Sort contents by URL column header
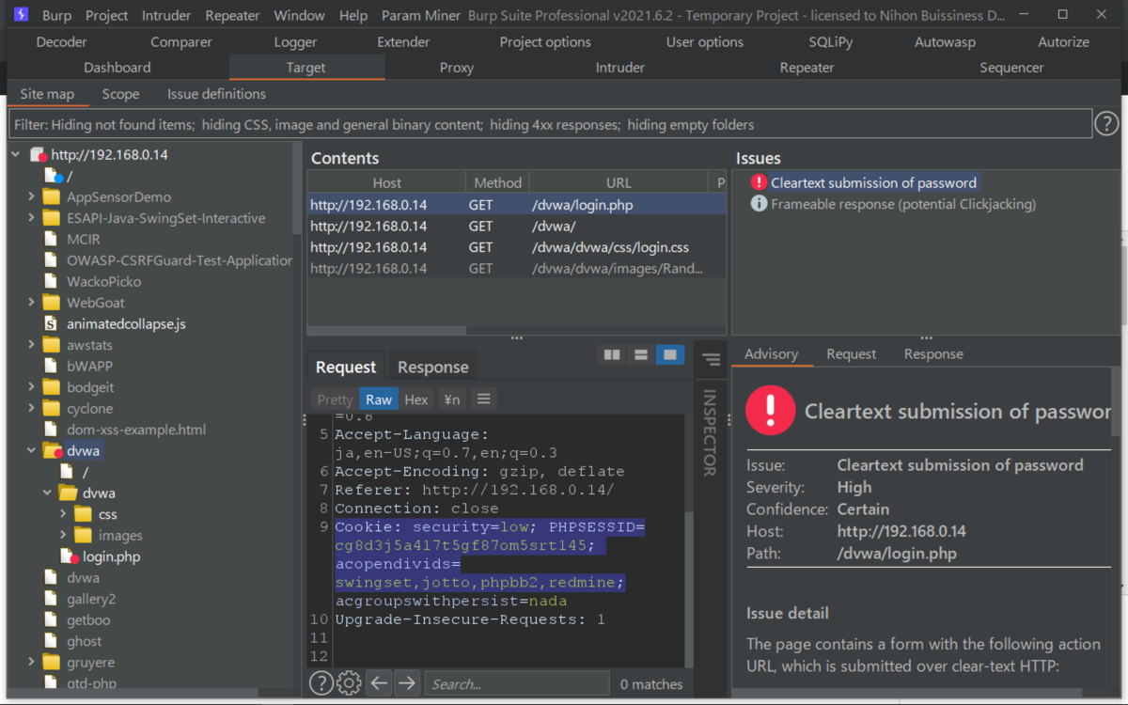1128x705 pixels. (619, 183)
